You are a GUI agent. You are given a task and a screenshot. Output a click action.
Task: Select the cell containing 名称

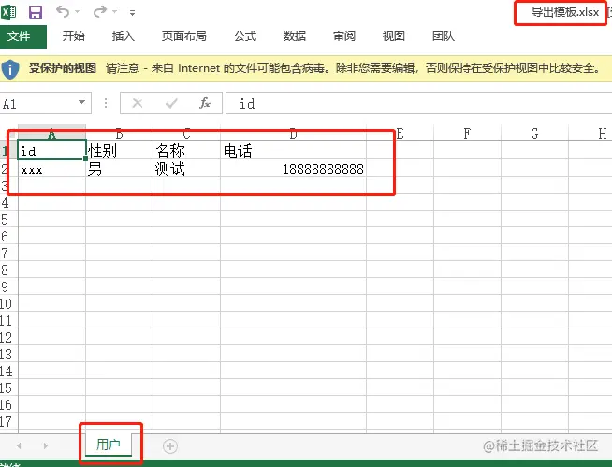(x=186, y=151)
